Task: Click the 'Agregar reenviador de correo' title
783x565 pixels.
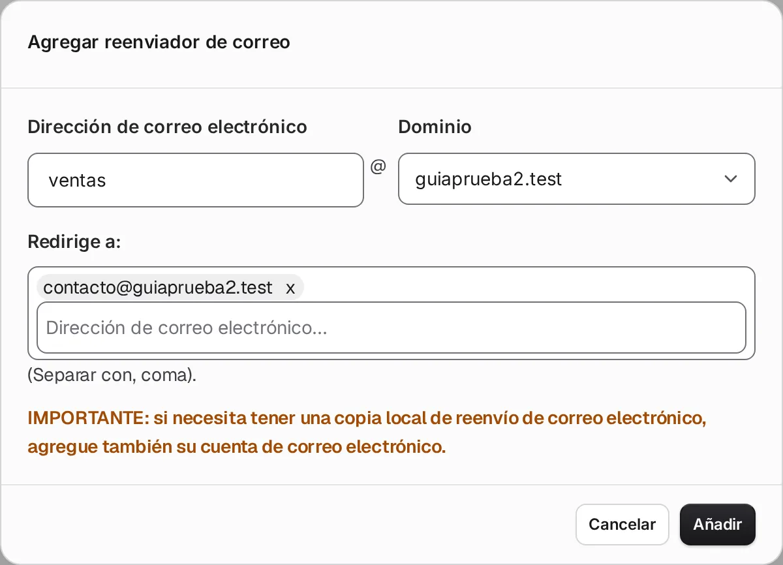Action: coord(159,42)
